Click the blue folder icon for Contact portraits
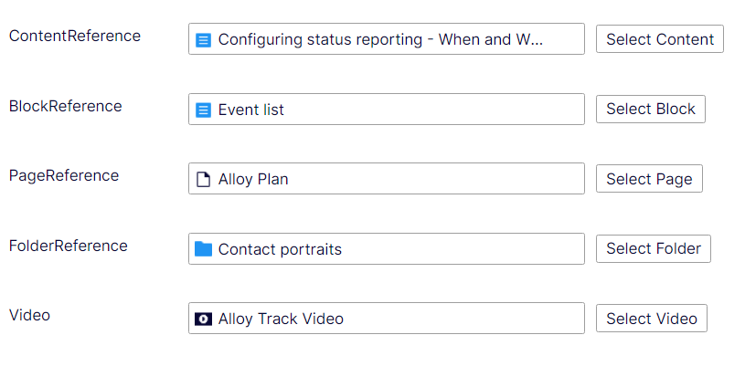Image resolution: width=745 pixels, height=377 pixels. pyautogui.click(x=203, y=249)
